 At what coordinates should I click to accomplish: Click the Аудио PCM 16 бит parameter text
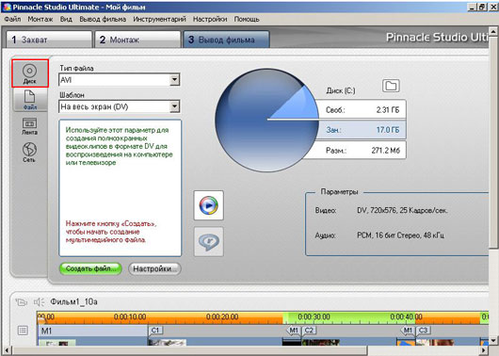(x=401, y=235)
